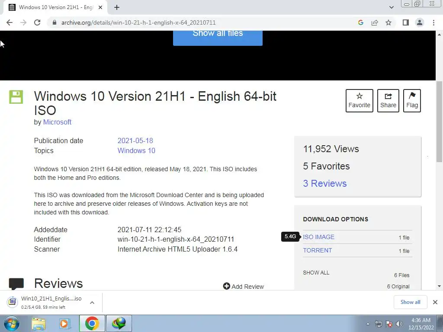
Task: Download the ISO IMAGE file
Action: (x=318, y=237)
